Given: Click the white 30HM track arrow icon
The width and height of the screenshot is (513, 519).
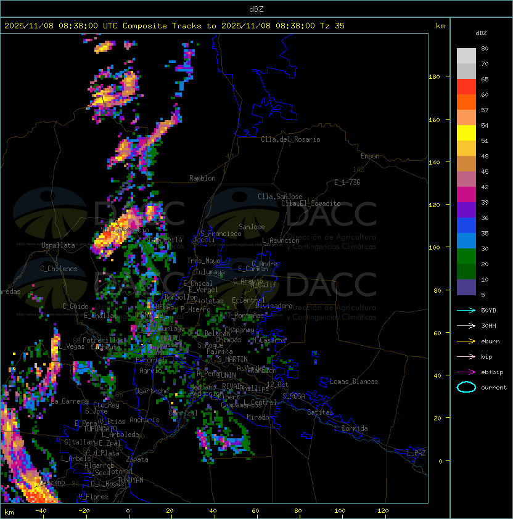Looking at the screenshot, I should click(x=466, y=325).
